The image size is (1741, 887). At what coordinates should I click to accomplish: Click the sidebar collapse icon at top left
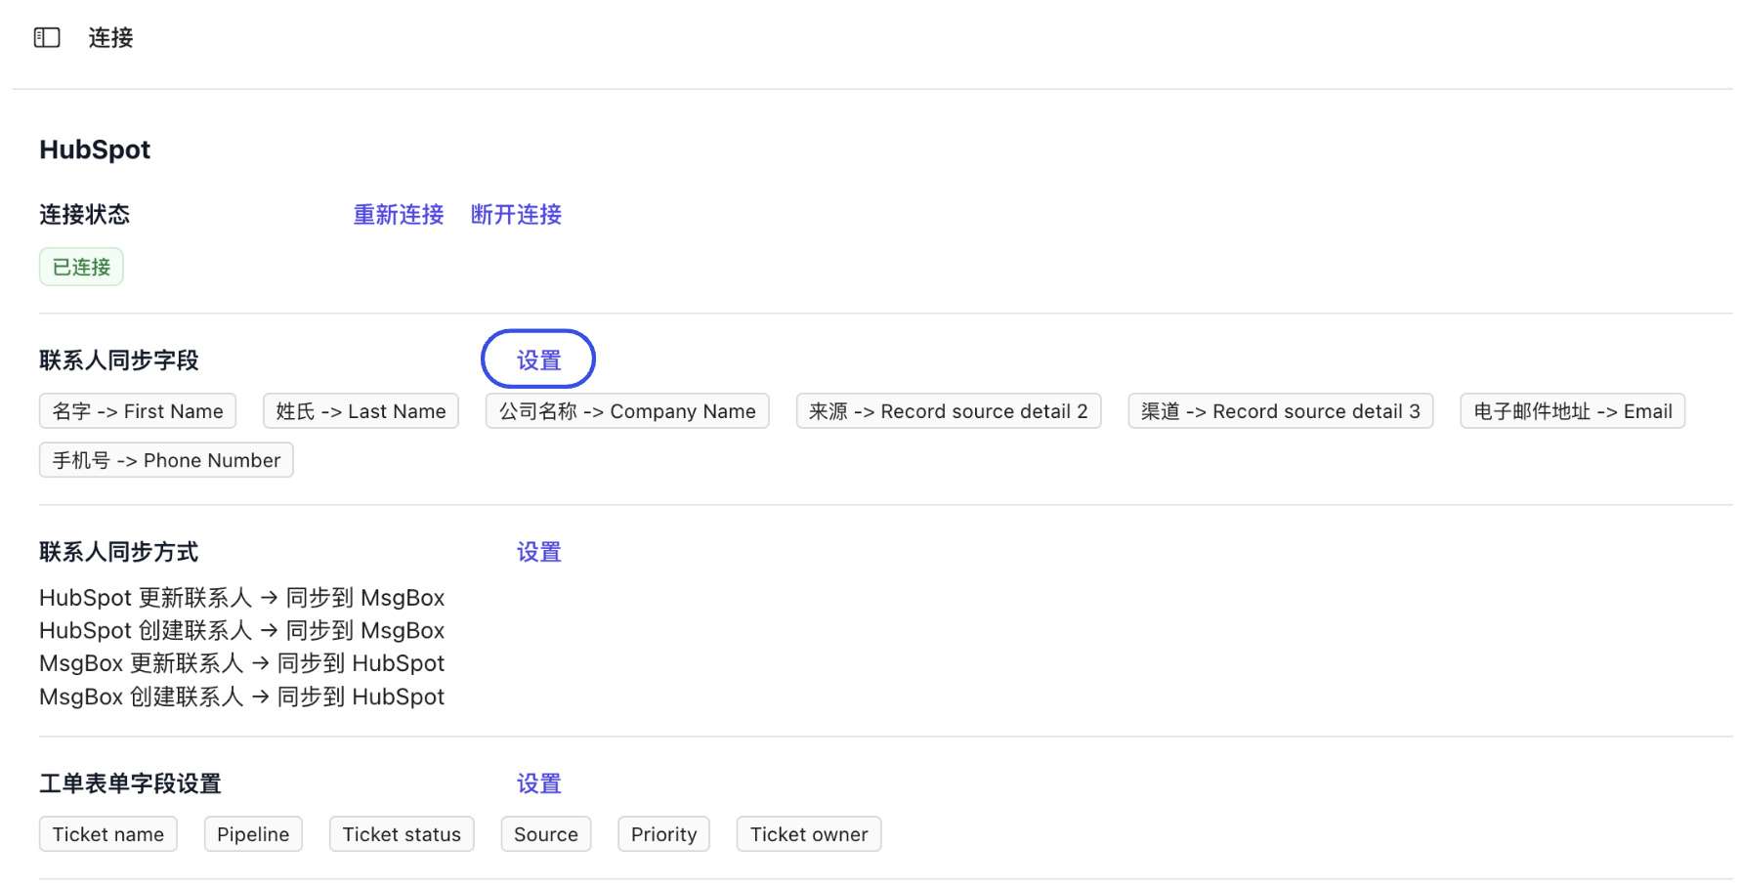46,37
